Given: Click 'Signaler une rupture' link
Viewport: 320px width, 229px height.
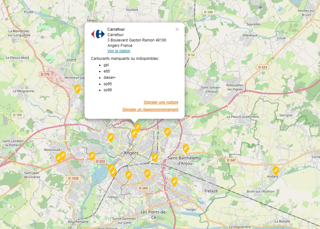Looking at the screenshot, I should (161, 102).
